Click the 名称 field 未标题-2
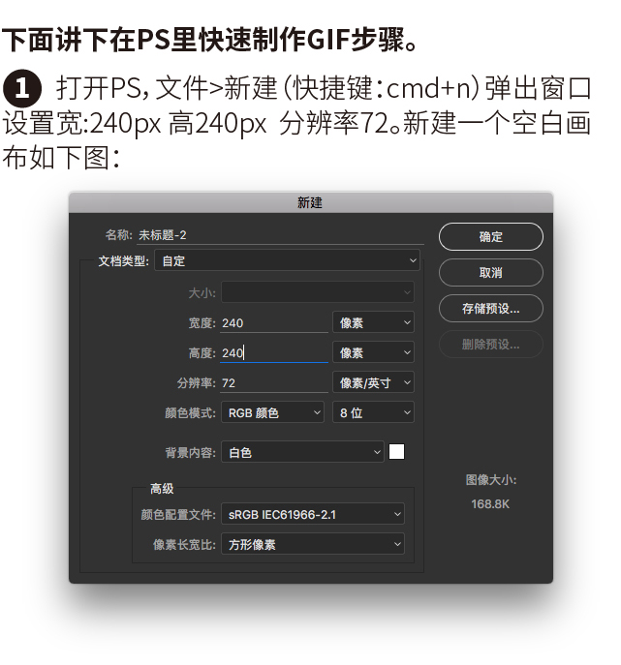 280,235
